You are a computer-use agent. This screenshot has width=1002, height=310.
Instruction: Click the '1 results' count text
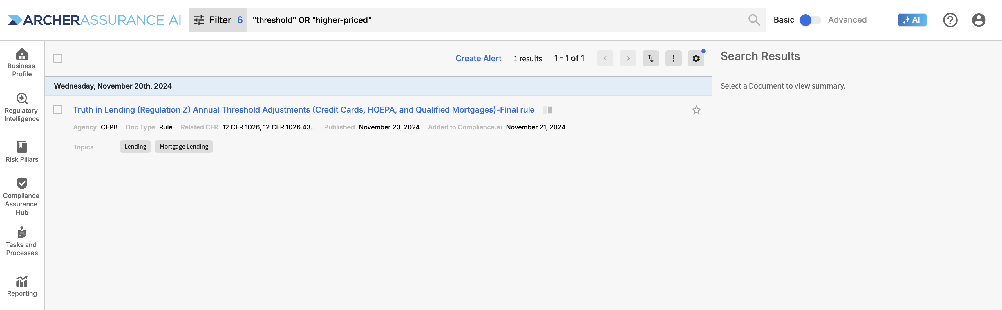[x=527, y=58]
